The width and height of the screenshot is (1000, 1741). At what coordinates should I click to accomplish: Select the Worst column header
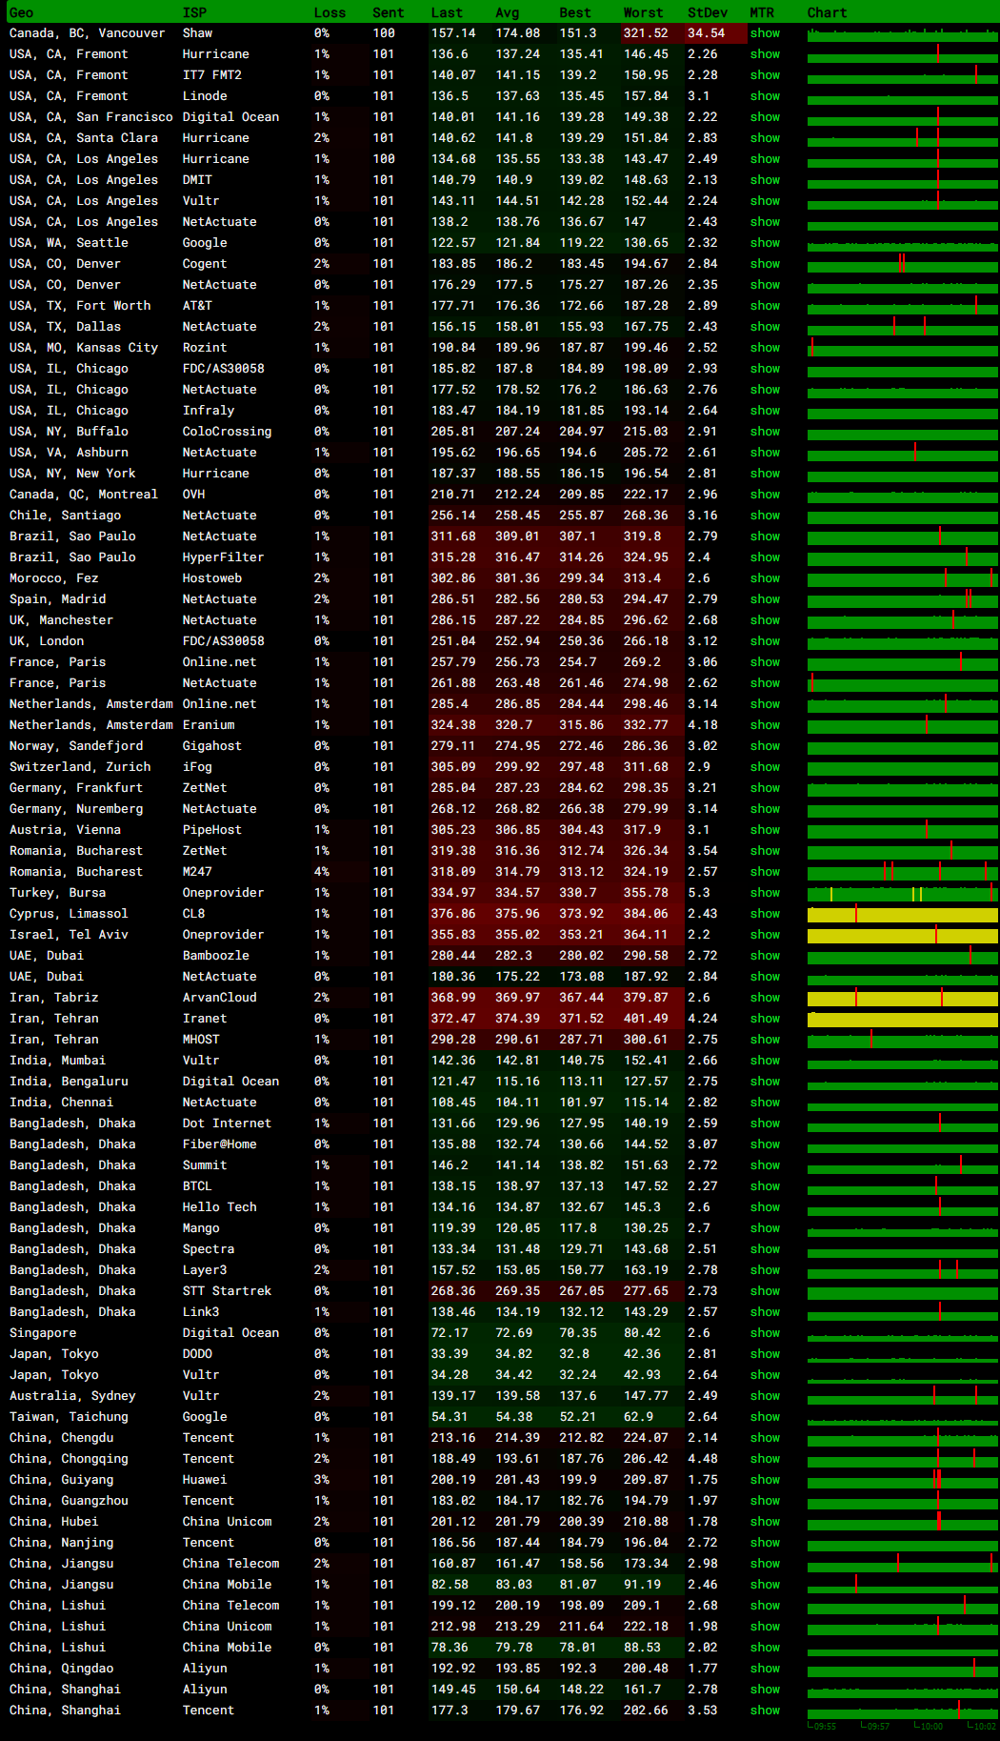point(643,12)
